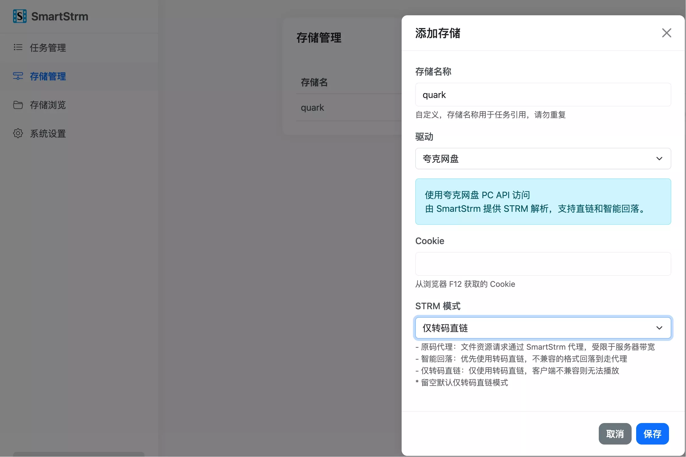Click the STRM 模式 field label
This screenshot has height=457, width=686.
pyautogui.click(x=438, y=306)
